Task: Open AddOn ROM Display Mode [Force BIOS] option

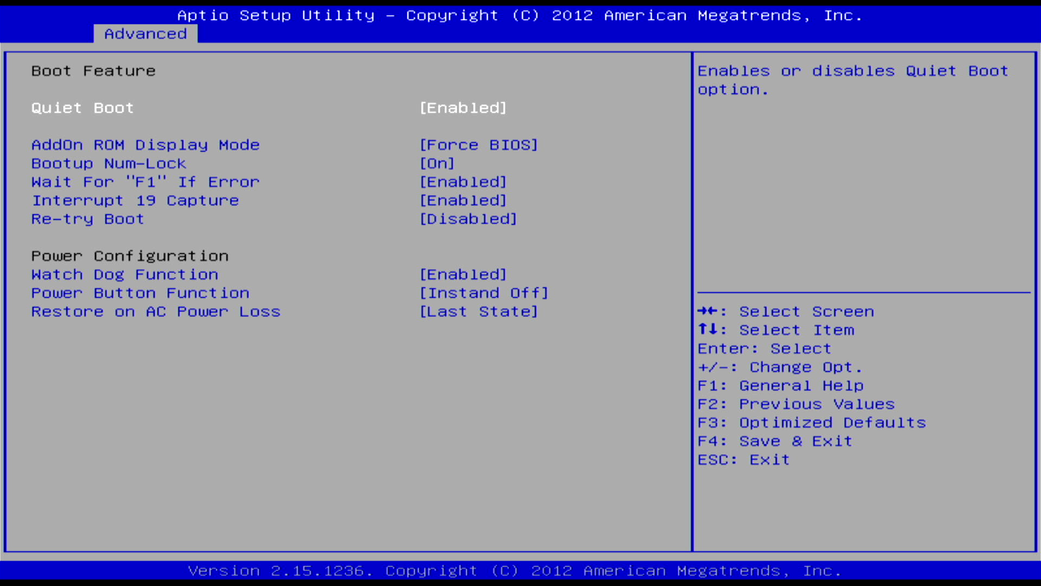Action: click(x=478, y=145)
